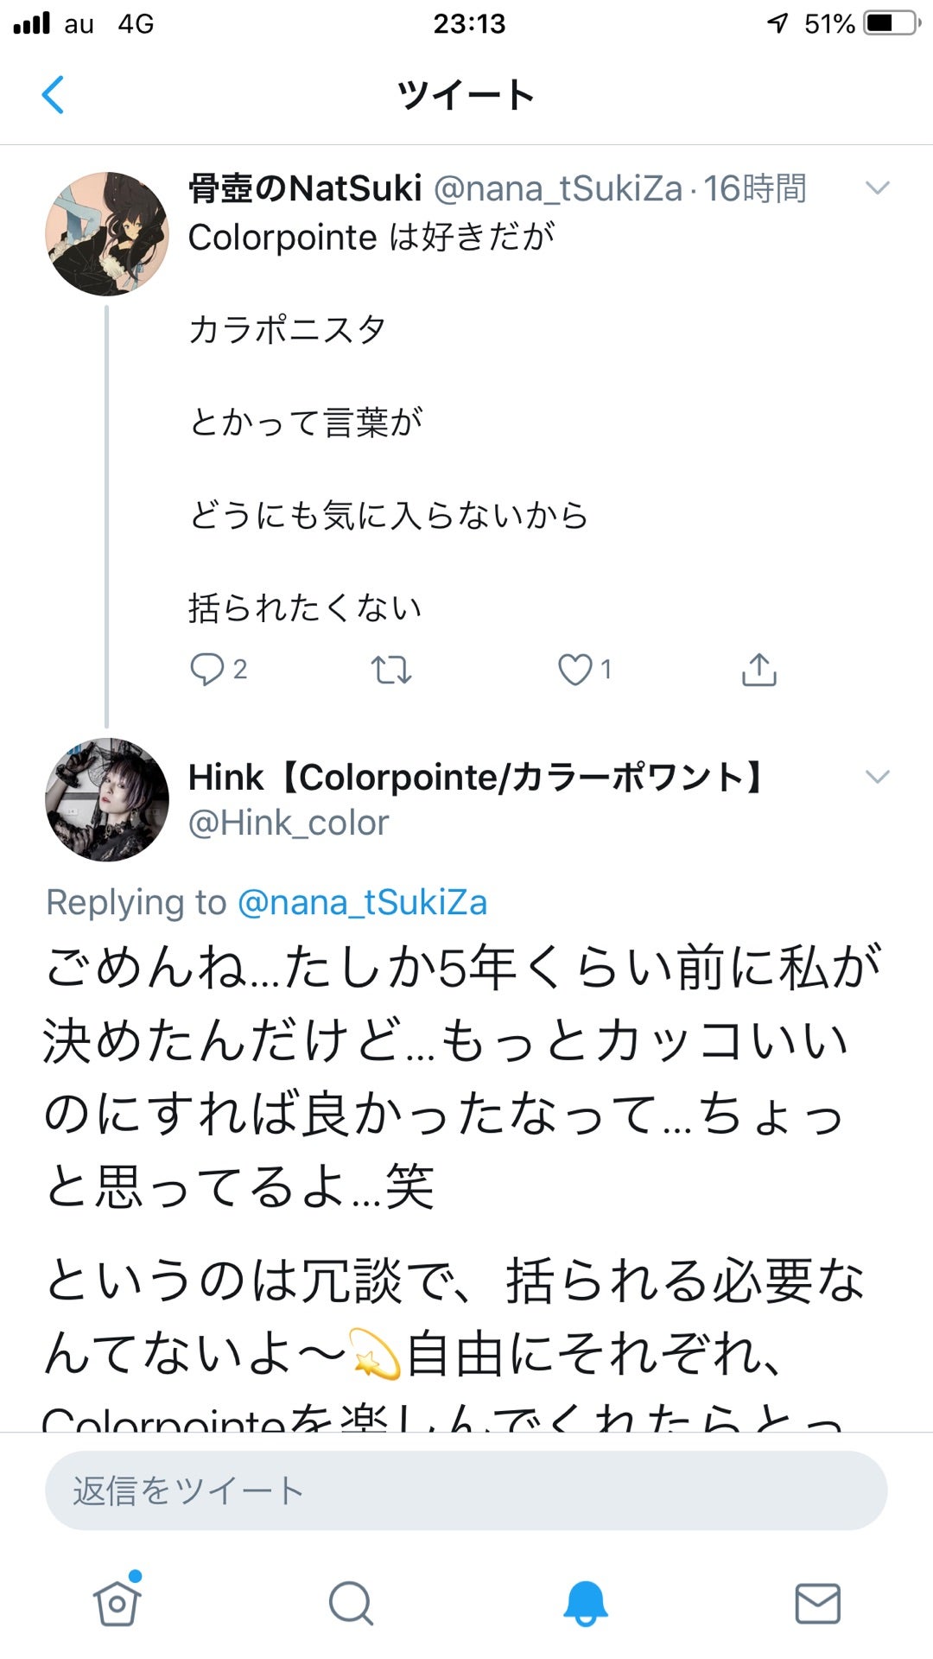Retweet the Colorpointe tweet
The width and height of the screenshot is (933, 1659).
391,670
